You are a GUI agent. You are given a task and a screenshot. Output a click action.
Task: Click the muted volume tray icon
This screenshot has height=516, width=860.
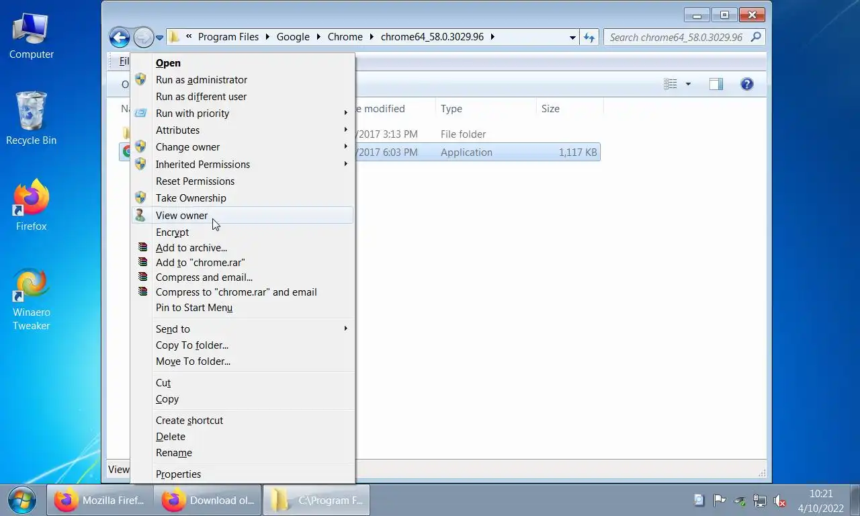click(780, 501)
